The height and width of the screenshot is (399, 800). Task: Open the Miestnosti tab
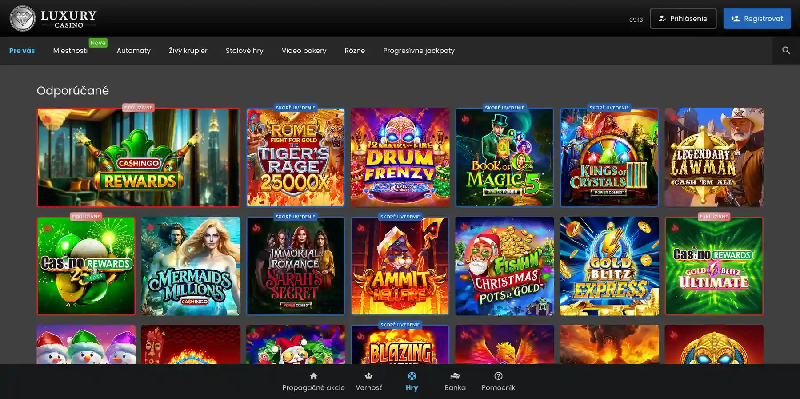[x=70, y=51]
